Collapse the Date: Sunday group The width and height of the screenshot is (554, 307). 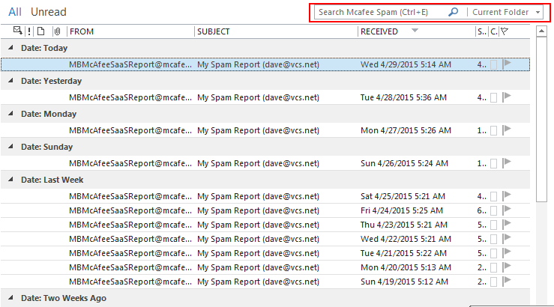[11, 146]
